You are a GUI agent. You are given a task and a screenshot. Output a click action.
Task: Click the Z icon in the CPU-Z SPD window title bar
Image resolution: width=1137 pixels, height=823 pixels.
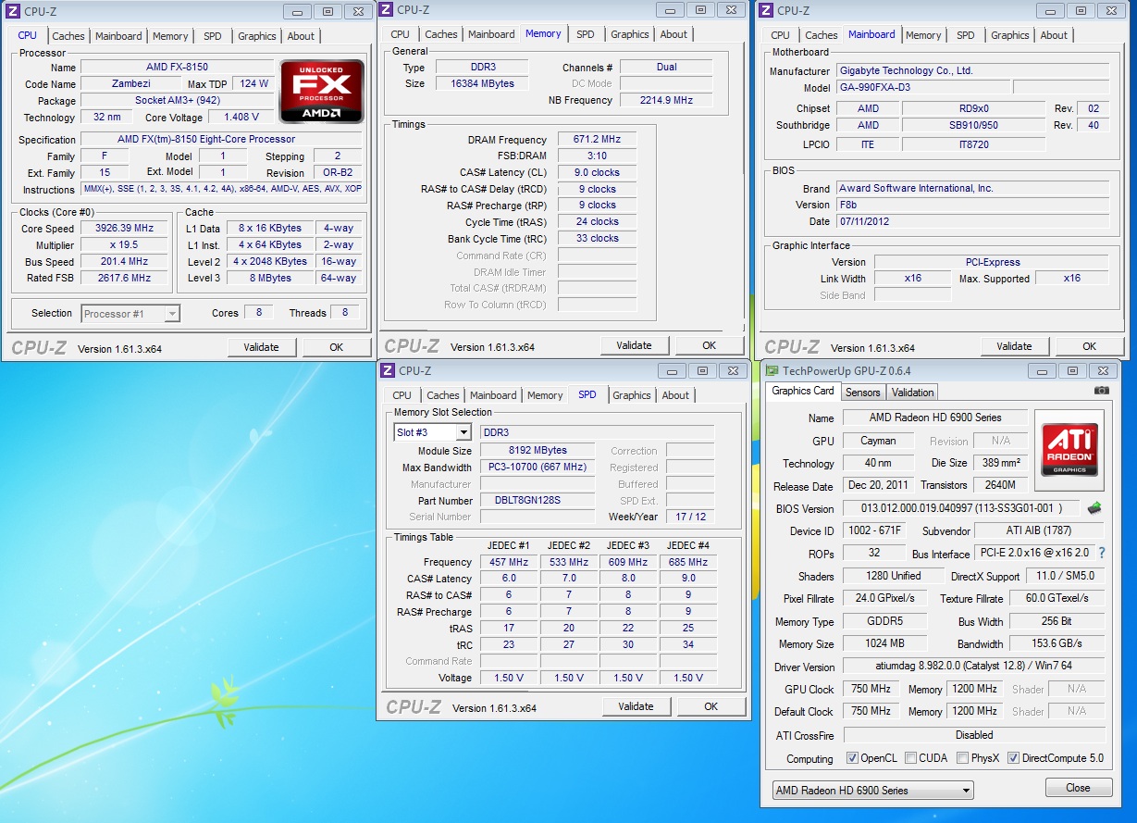coord(388,370)
